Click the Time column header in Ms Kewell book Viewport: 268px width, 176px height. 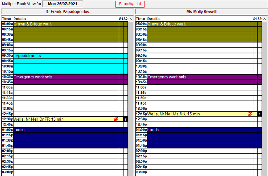point(141,19)
